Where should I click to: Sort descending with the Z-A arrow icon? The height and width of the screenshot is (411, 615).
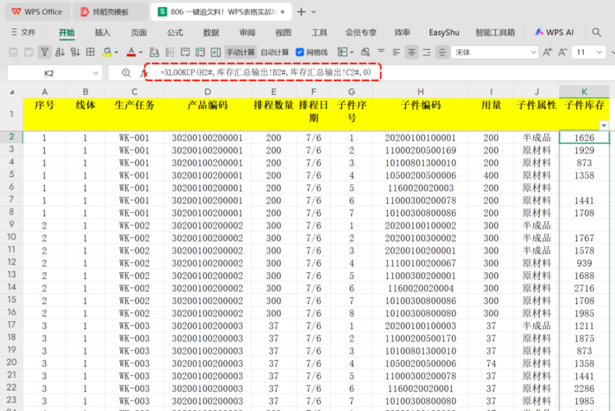[x=75, y=52]
